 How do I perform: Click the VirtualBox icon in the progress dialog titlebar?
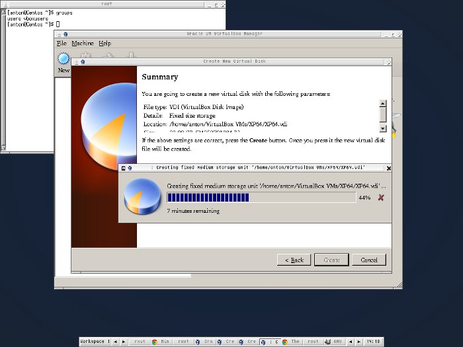click(x=130, y=168)
